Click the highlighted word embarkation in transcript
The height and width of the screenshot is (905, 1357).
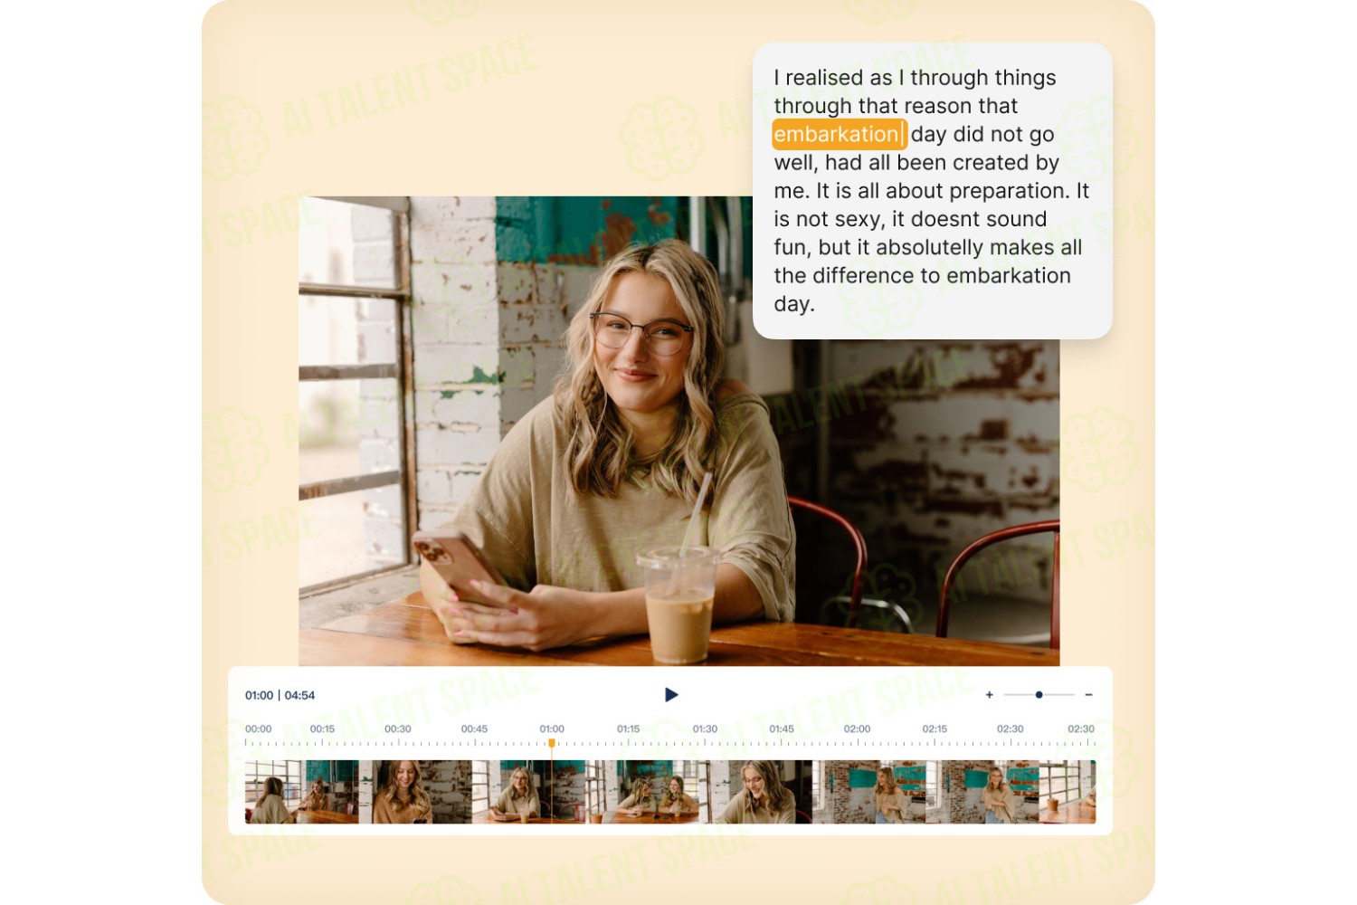click(x=839, y=134)
